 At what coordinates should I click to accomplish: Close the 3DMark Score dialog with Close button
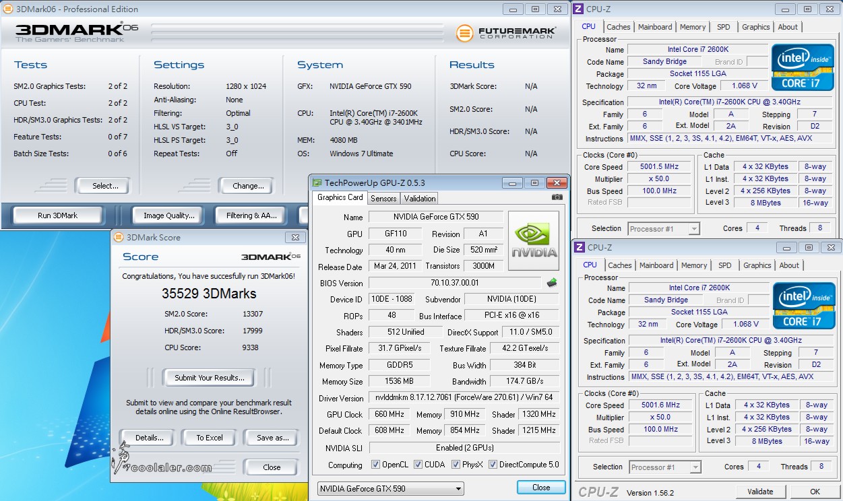[272, 467]
